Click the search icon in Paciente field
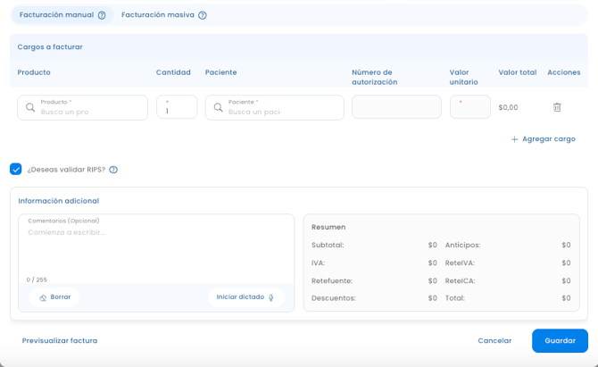 point(218,107)
